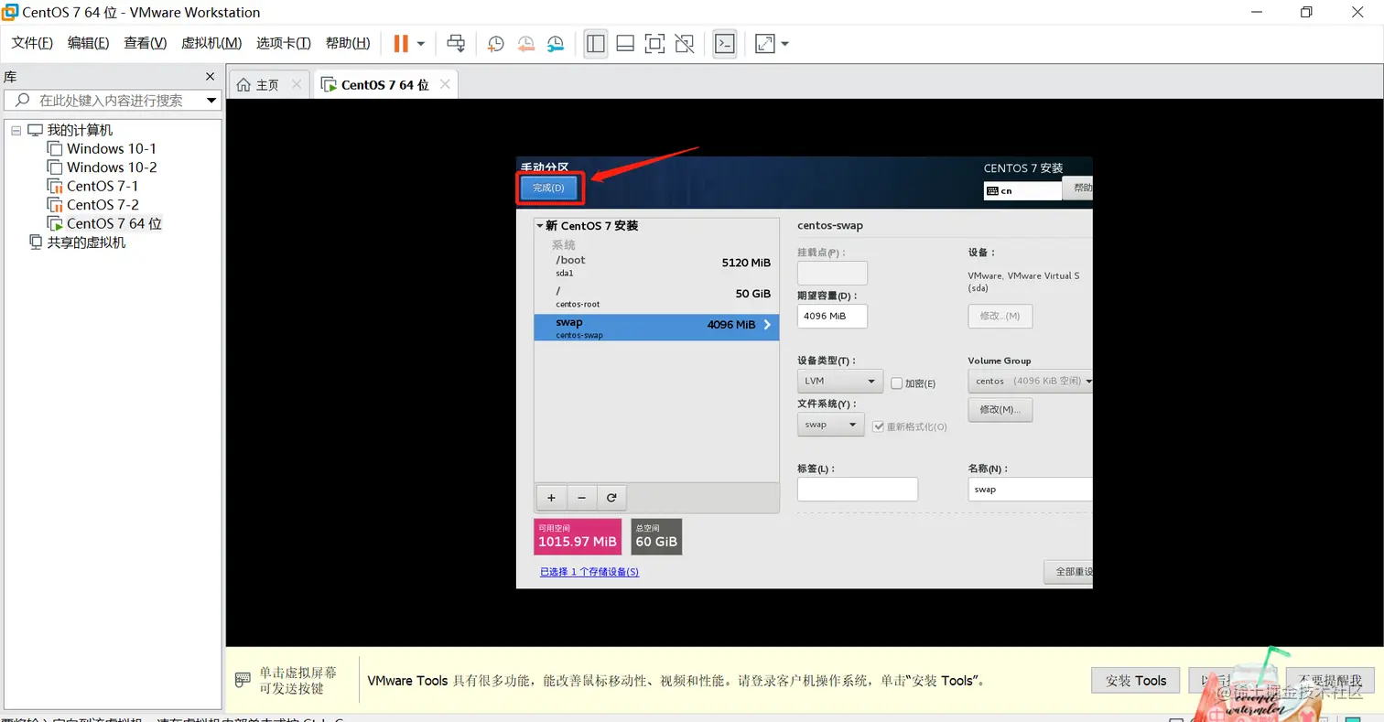Open the stretch display dropdown arrow
The width and height of the screenshot is (1384, 722).
784,43
